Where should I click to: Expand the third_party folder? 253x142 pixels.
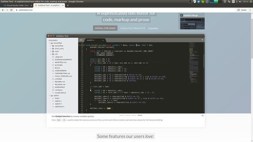pos(51,49)
